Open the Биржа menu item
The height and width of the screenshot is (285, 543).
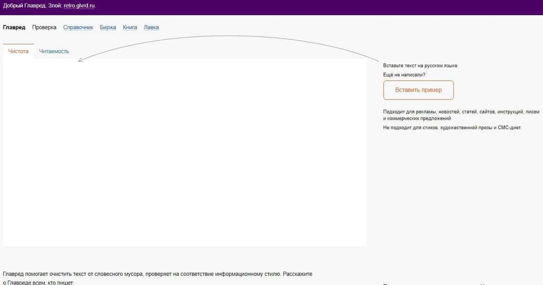point(108,27)
